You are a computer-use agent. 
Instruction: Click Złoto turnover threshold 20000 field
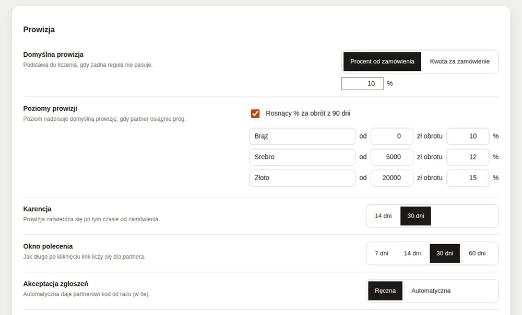click(x=392, y=178)
